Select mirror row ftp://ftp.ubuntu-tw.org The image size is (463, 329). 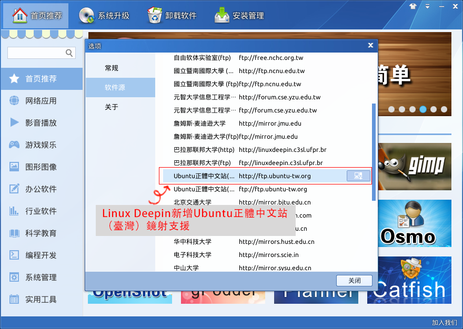click(x=267, y=189)
